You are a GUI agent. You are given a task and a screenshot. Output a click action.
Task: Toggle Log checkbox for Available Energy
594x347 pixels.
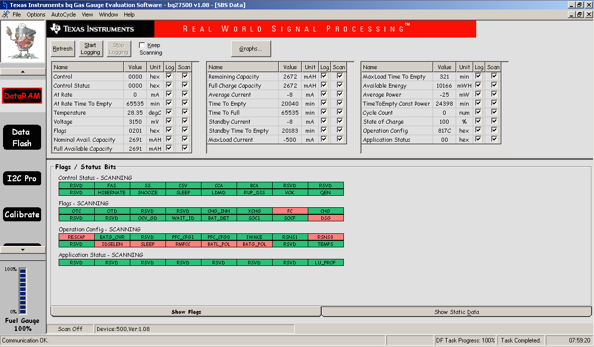(x=478, y=85)
